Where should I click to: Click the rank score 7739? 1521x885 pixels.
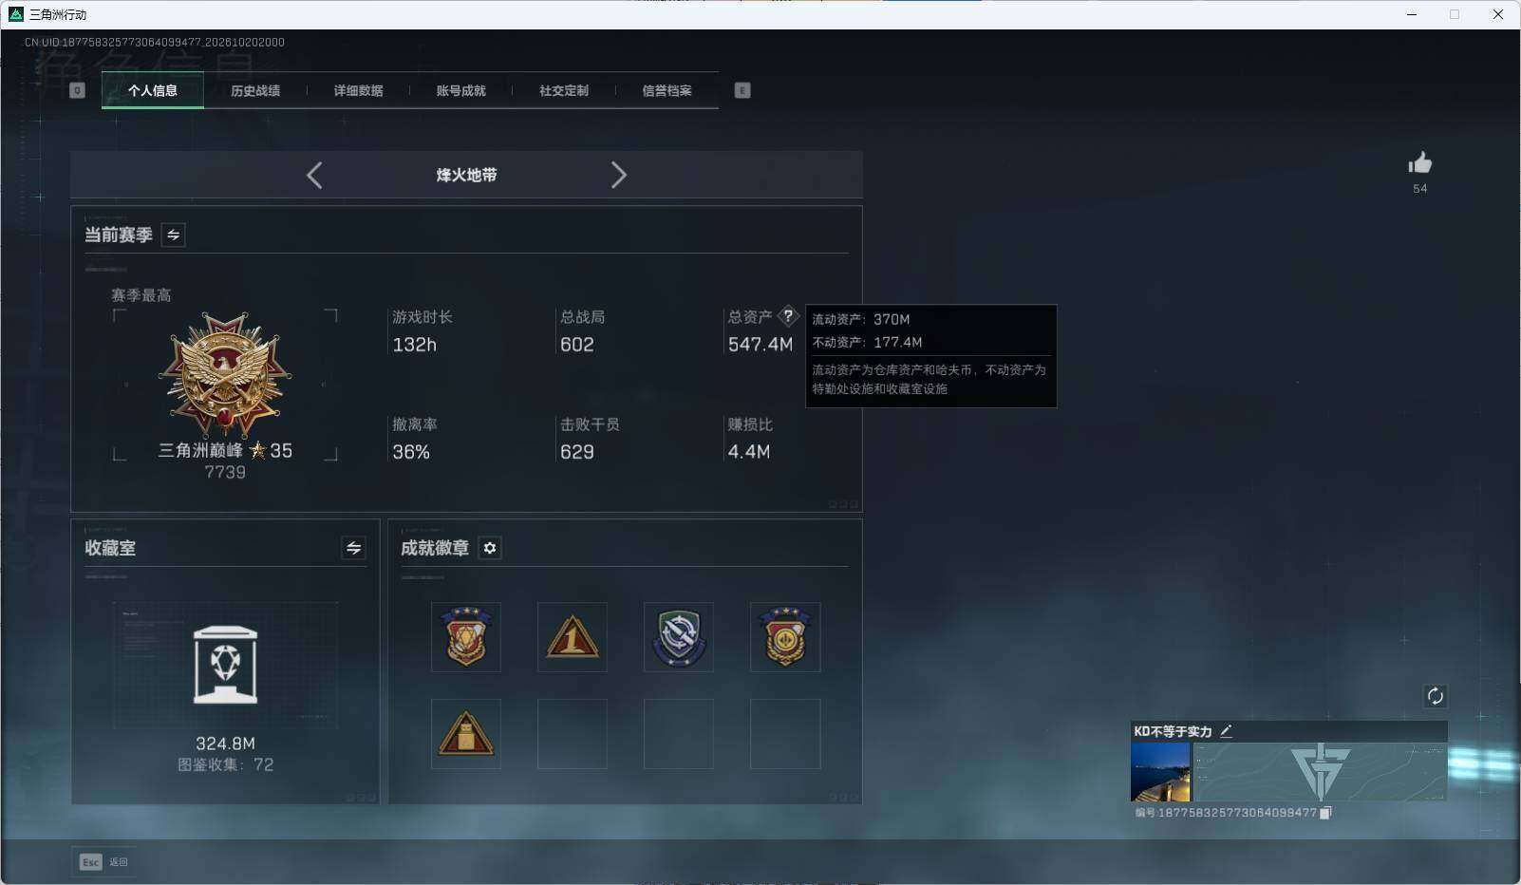(225, 472)
